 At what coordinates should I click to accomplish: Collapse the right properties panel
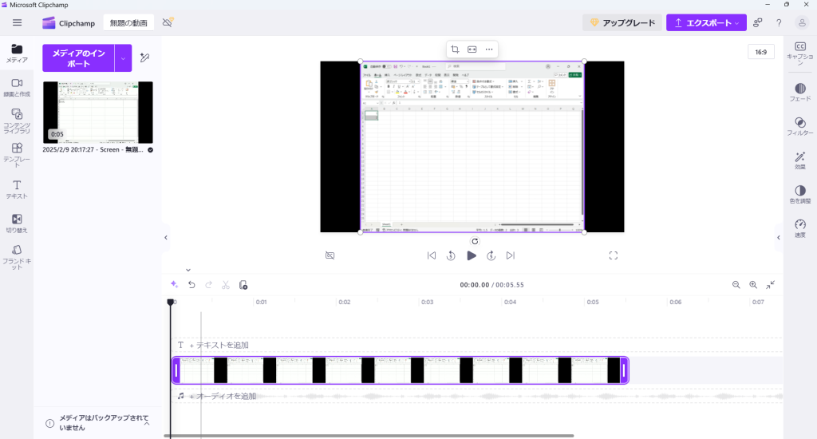[x=779, y=237]
